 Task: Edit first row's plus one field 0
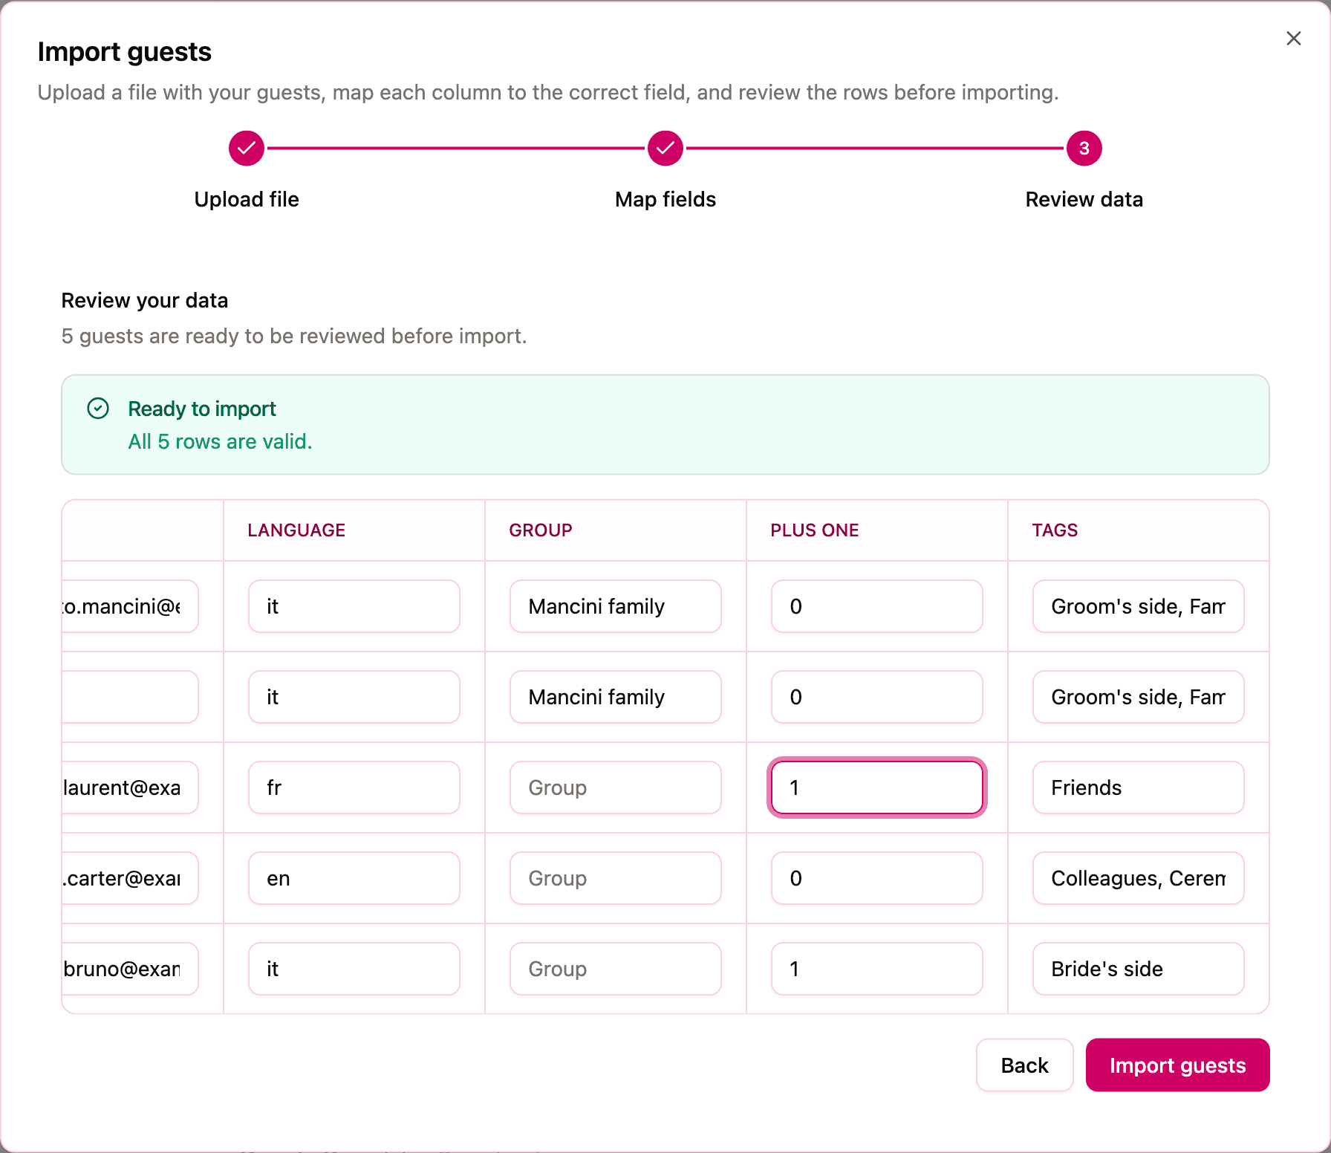coord(877,606)
